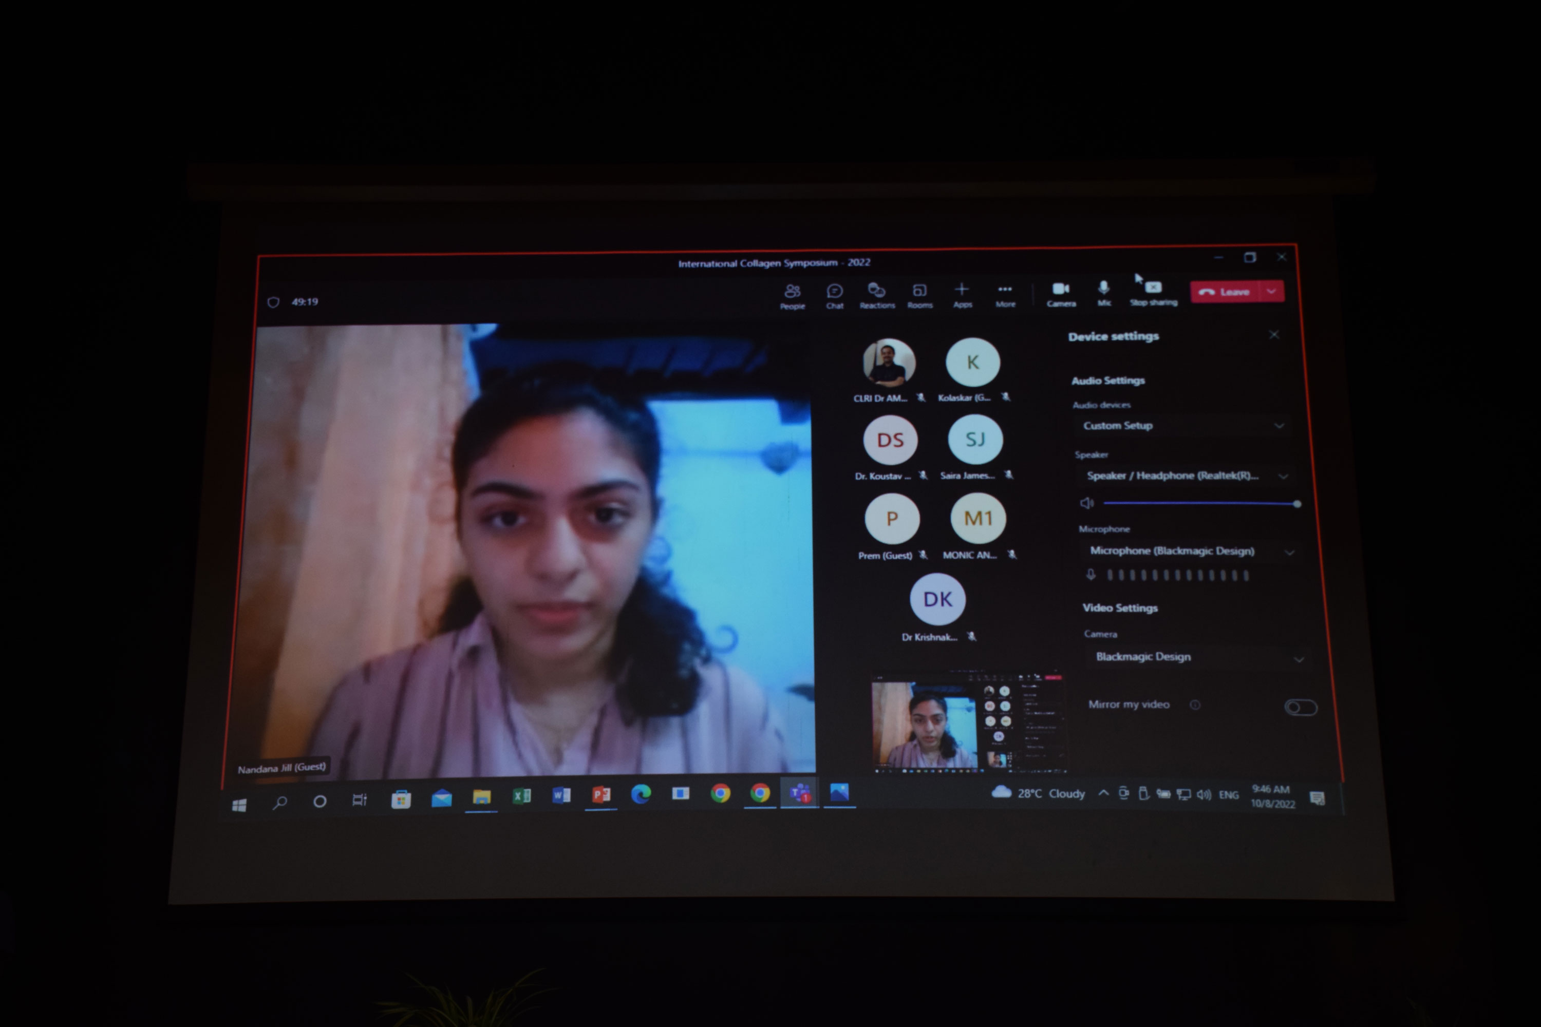The height and width of the screenshot is (1027, 1541).
Task: Close the Device settings panel
Action: coord(1274,335)
